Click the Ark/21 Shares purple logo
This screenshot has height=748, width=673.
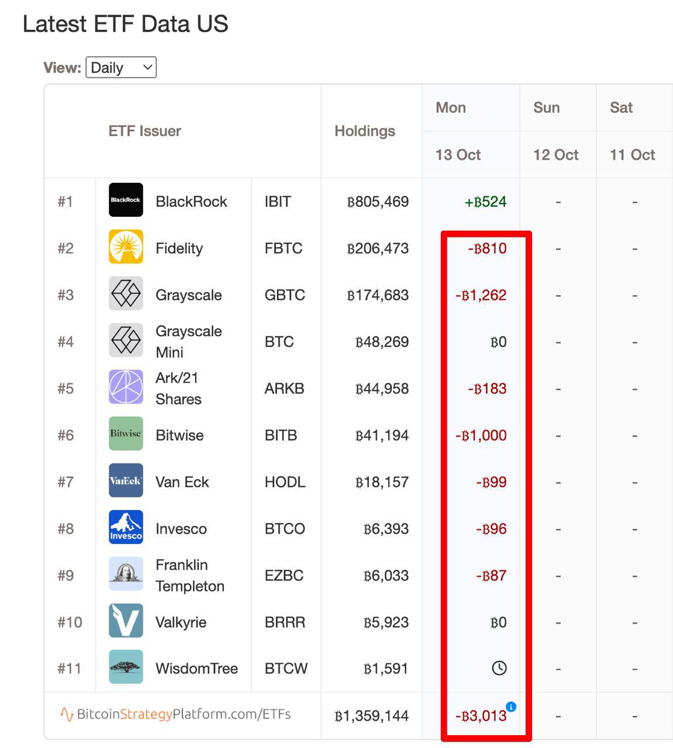[x=126, y=387]
